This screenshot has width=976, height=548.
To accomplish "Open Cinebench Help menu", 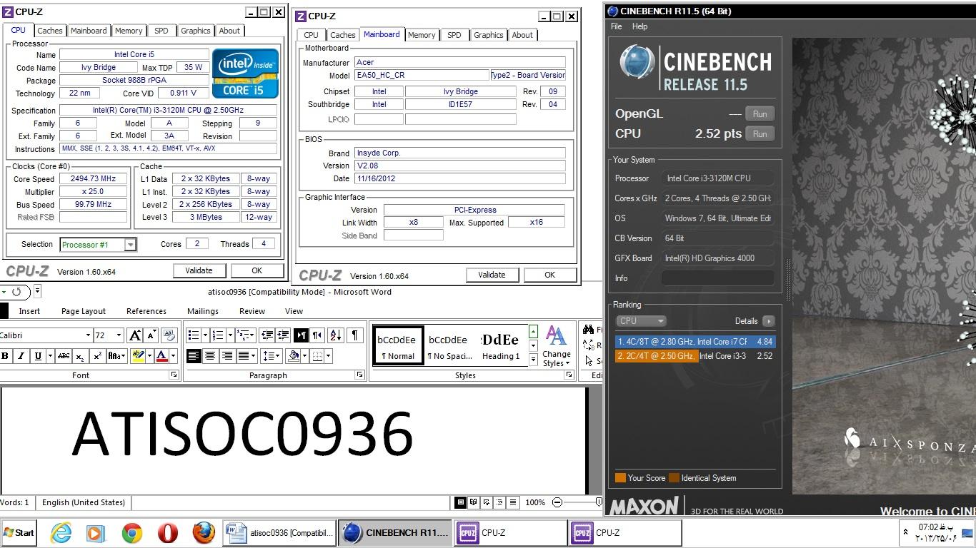I will pos(640,26).
